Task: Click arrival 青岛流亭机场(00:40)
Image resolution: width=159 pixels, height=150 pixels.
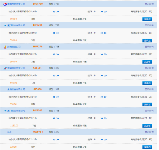Action: [141, 139]
